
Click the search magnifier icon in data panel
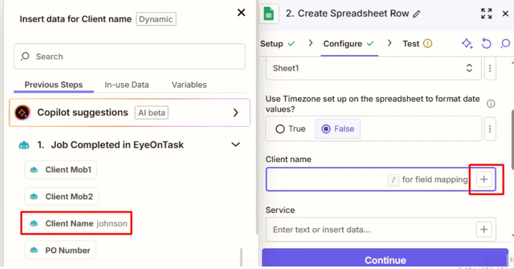click(25, 57)
